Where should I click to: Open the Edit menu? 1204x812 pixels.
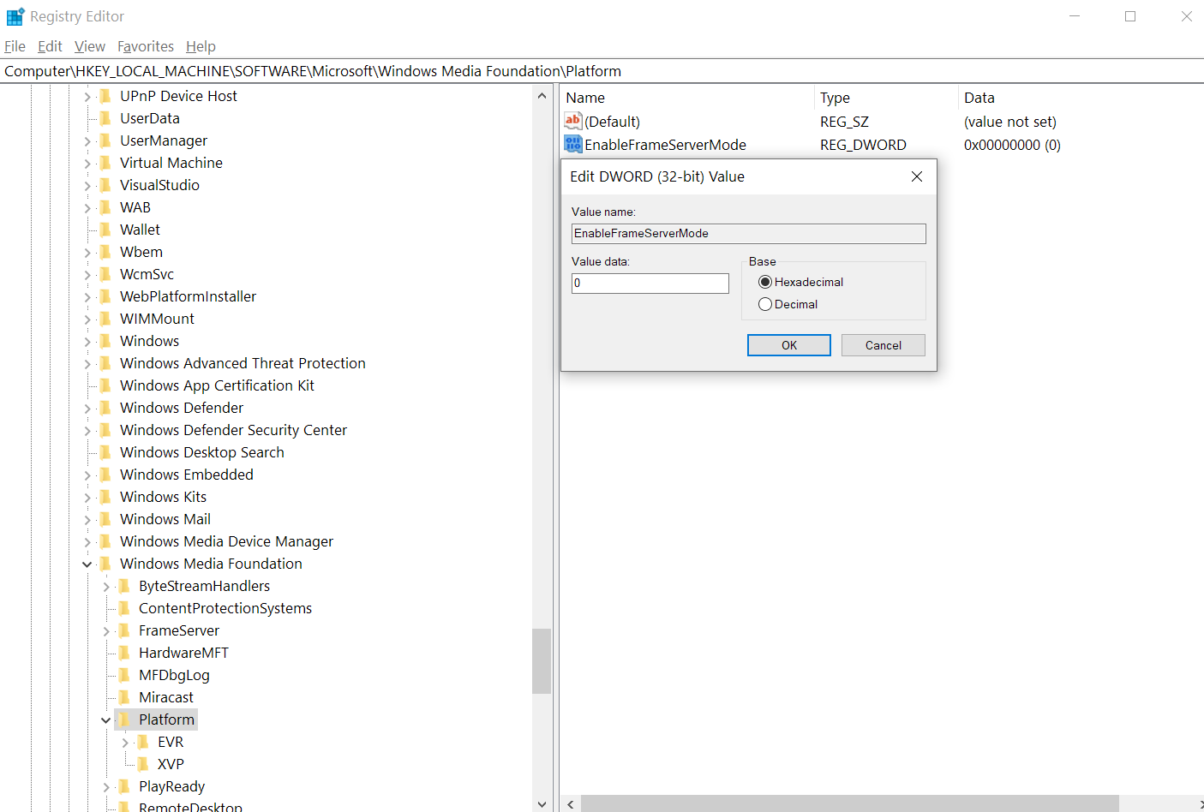click(x=50, y=46)
